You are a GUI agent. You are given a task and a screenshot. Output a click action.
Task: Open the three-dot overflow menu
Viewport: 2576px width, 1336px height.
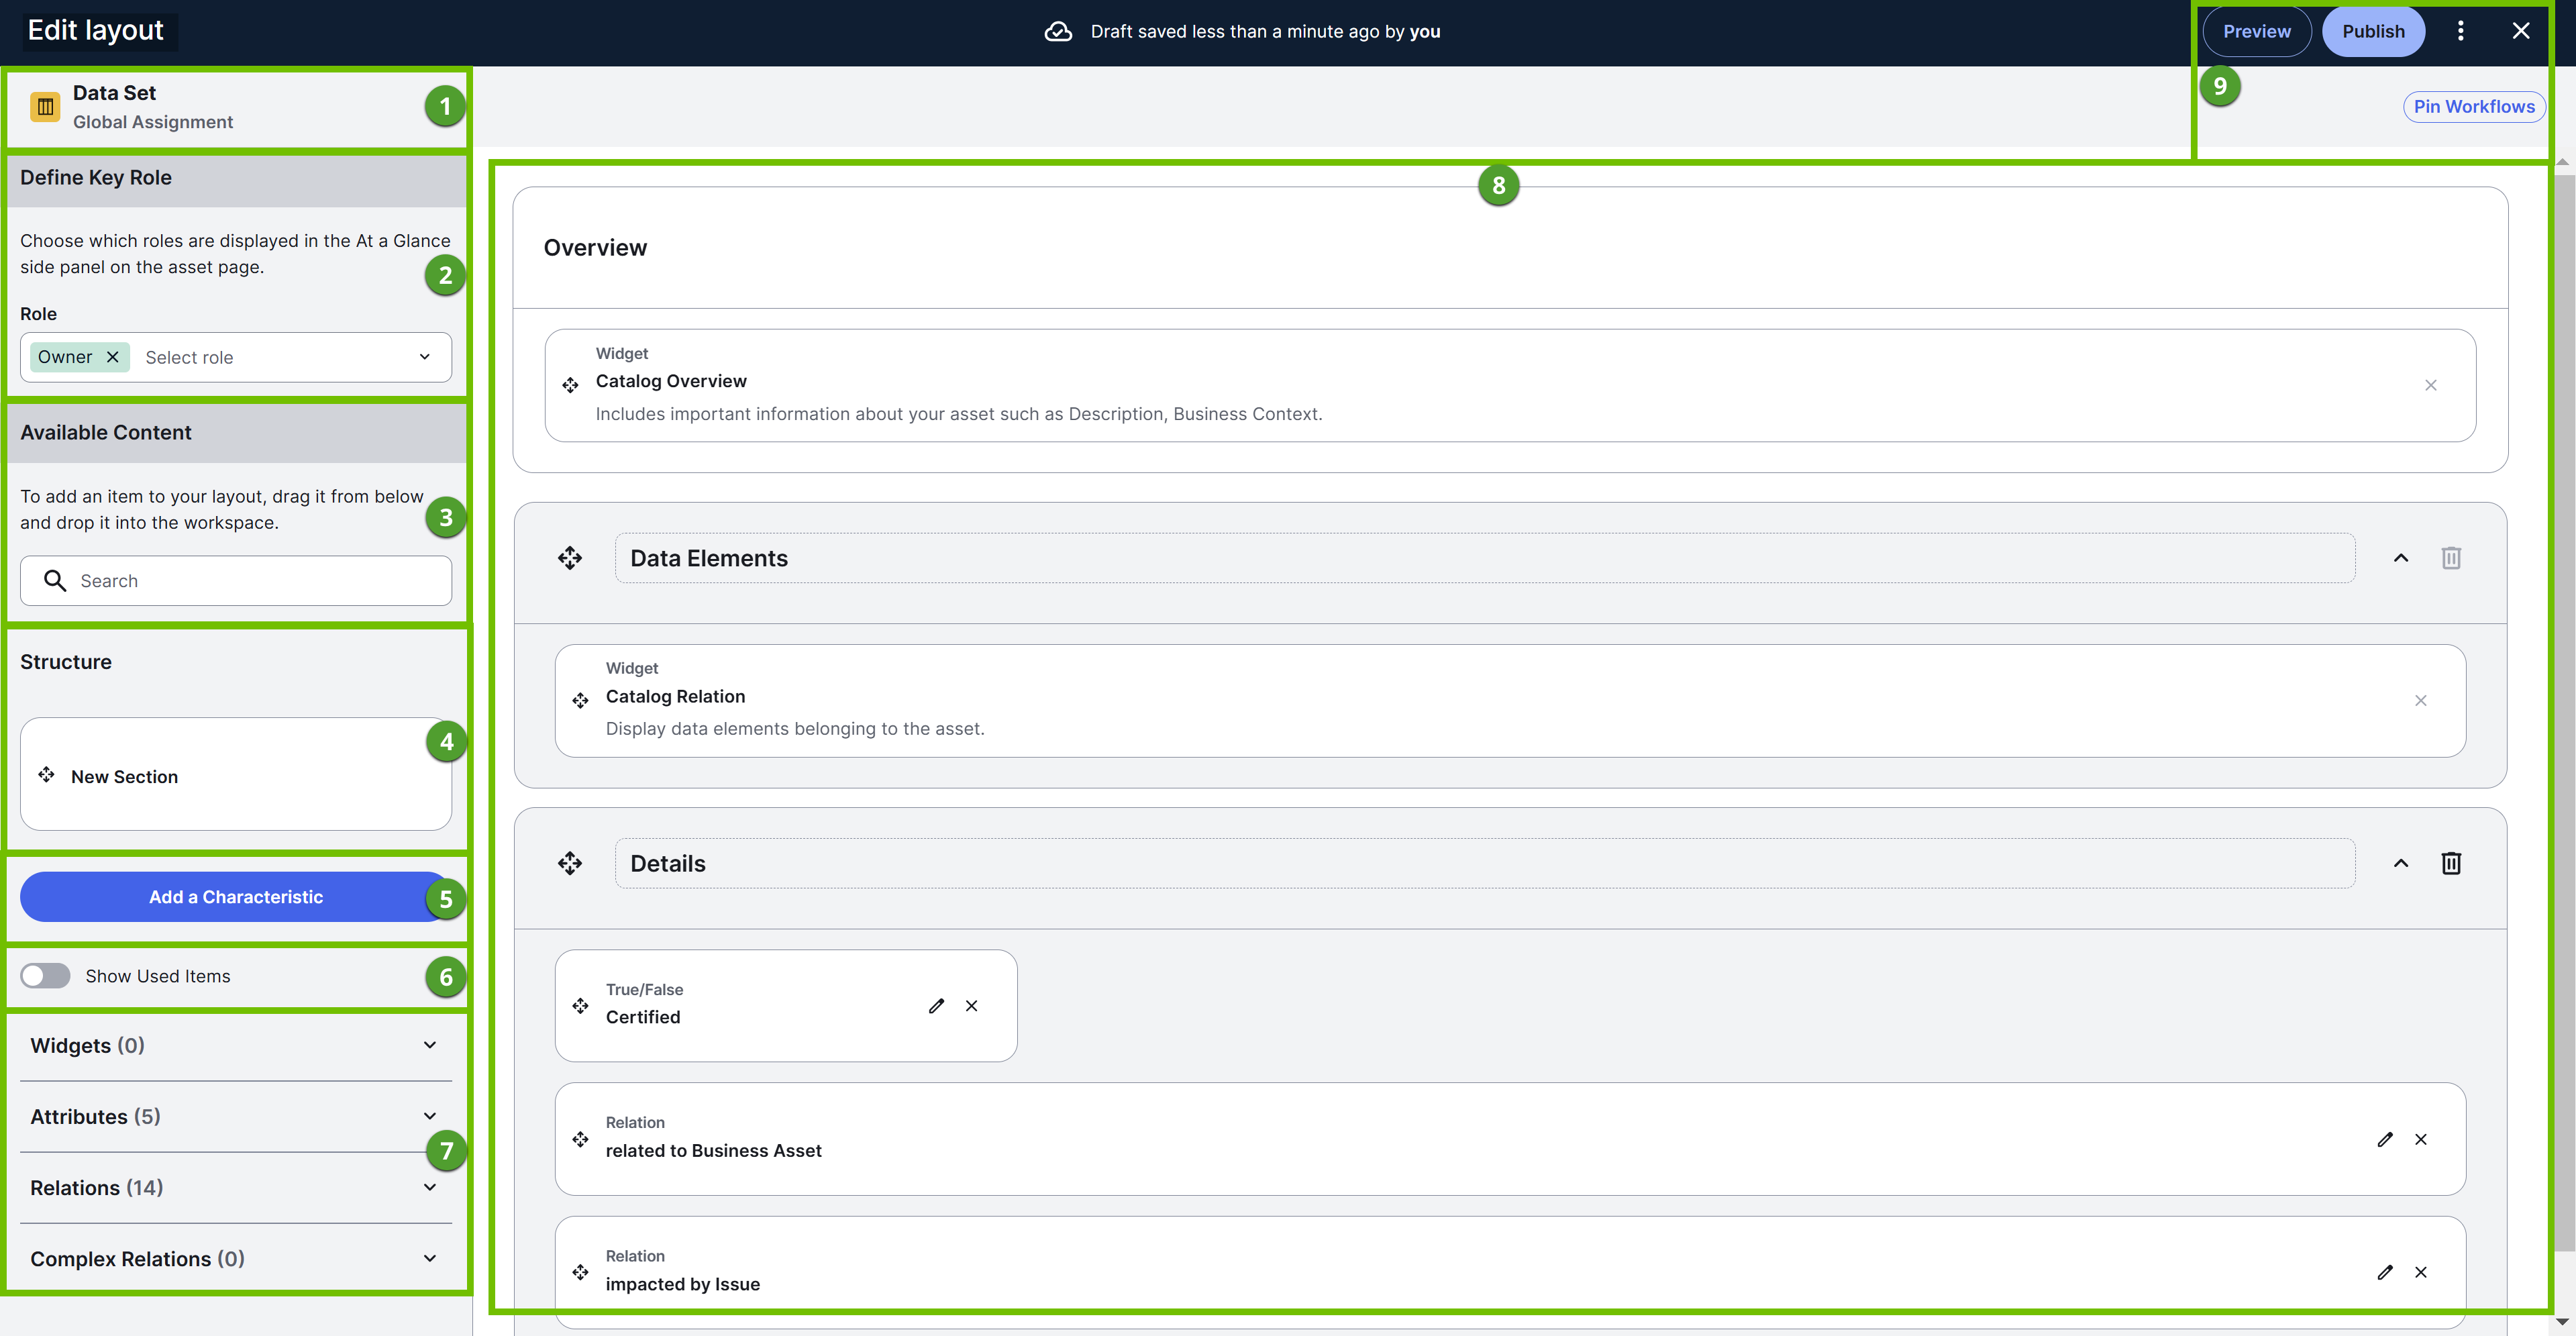pyautogui.click(x=2461, y=31)
